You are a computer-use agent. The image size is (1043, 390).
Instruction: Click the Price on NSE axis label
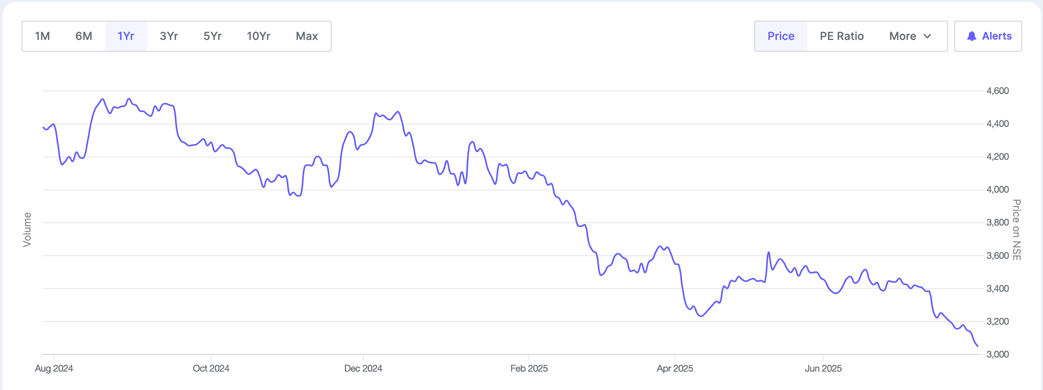[x=1016, y=229]
